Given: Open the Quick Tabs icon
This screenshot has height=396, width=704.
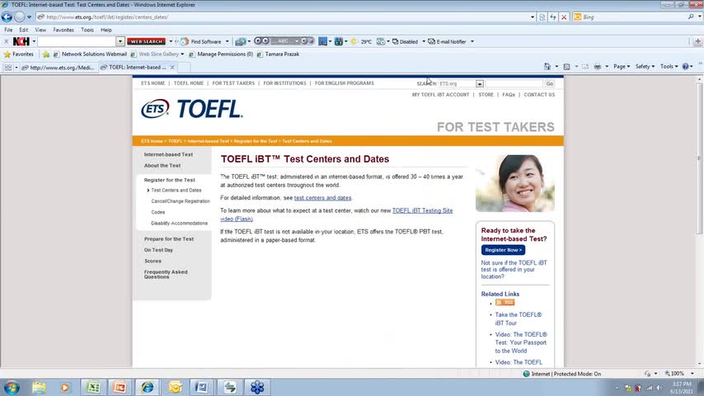Looking at the screenshot, I should (8, 68).
